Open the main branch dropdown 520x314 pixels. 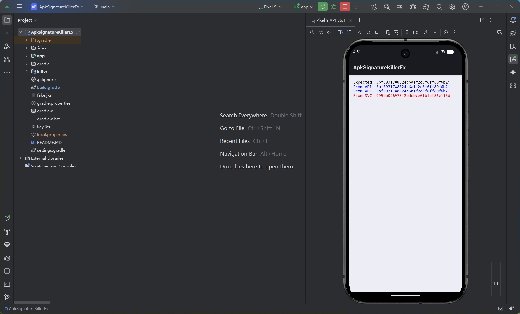(104, 7)
